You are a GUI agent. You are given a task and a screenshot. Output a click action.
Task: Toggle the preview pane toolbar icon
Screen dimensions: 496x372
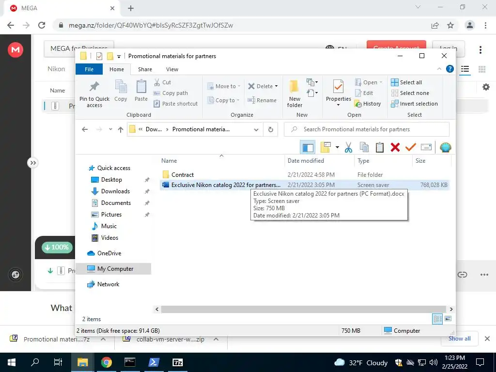click(x=308, y=147)
